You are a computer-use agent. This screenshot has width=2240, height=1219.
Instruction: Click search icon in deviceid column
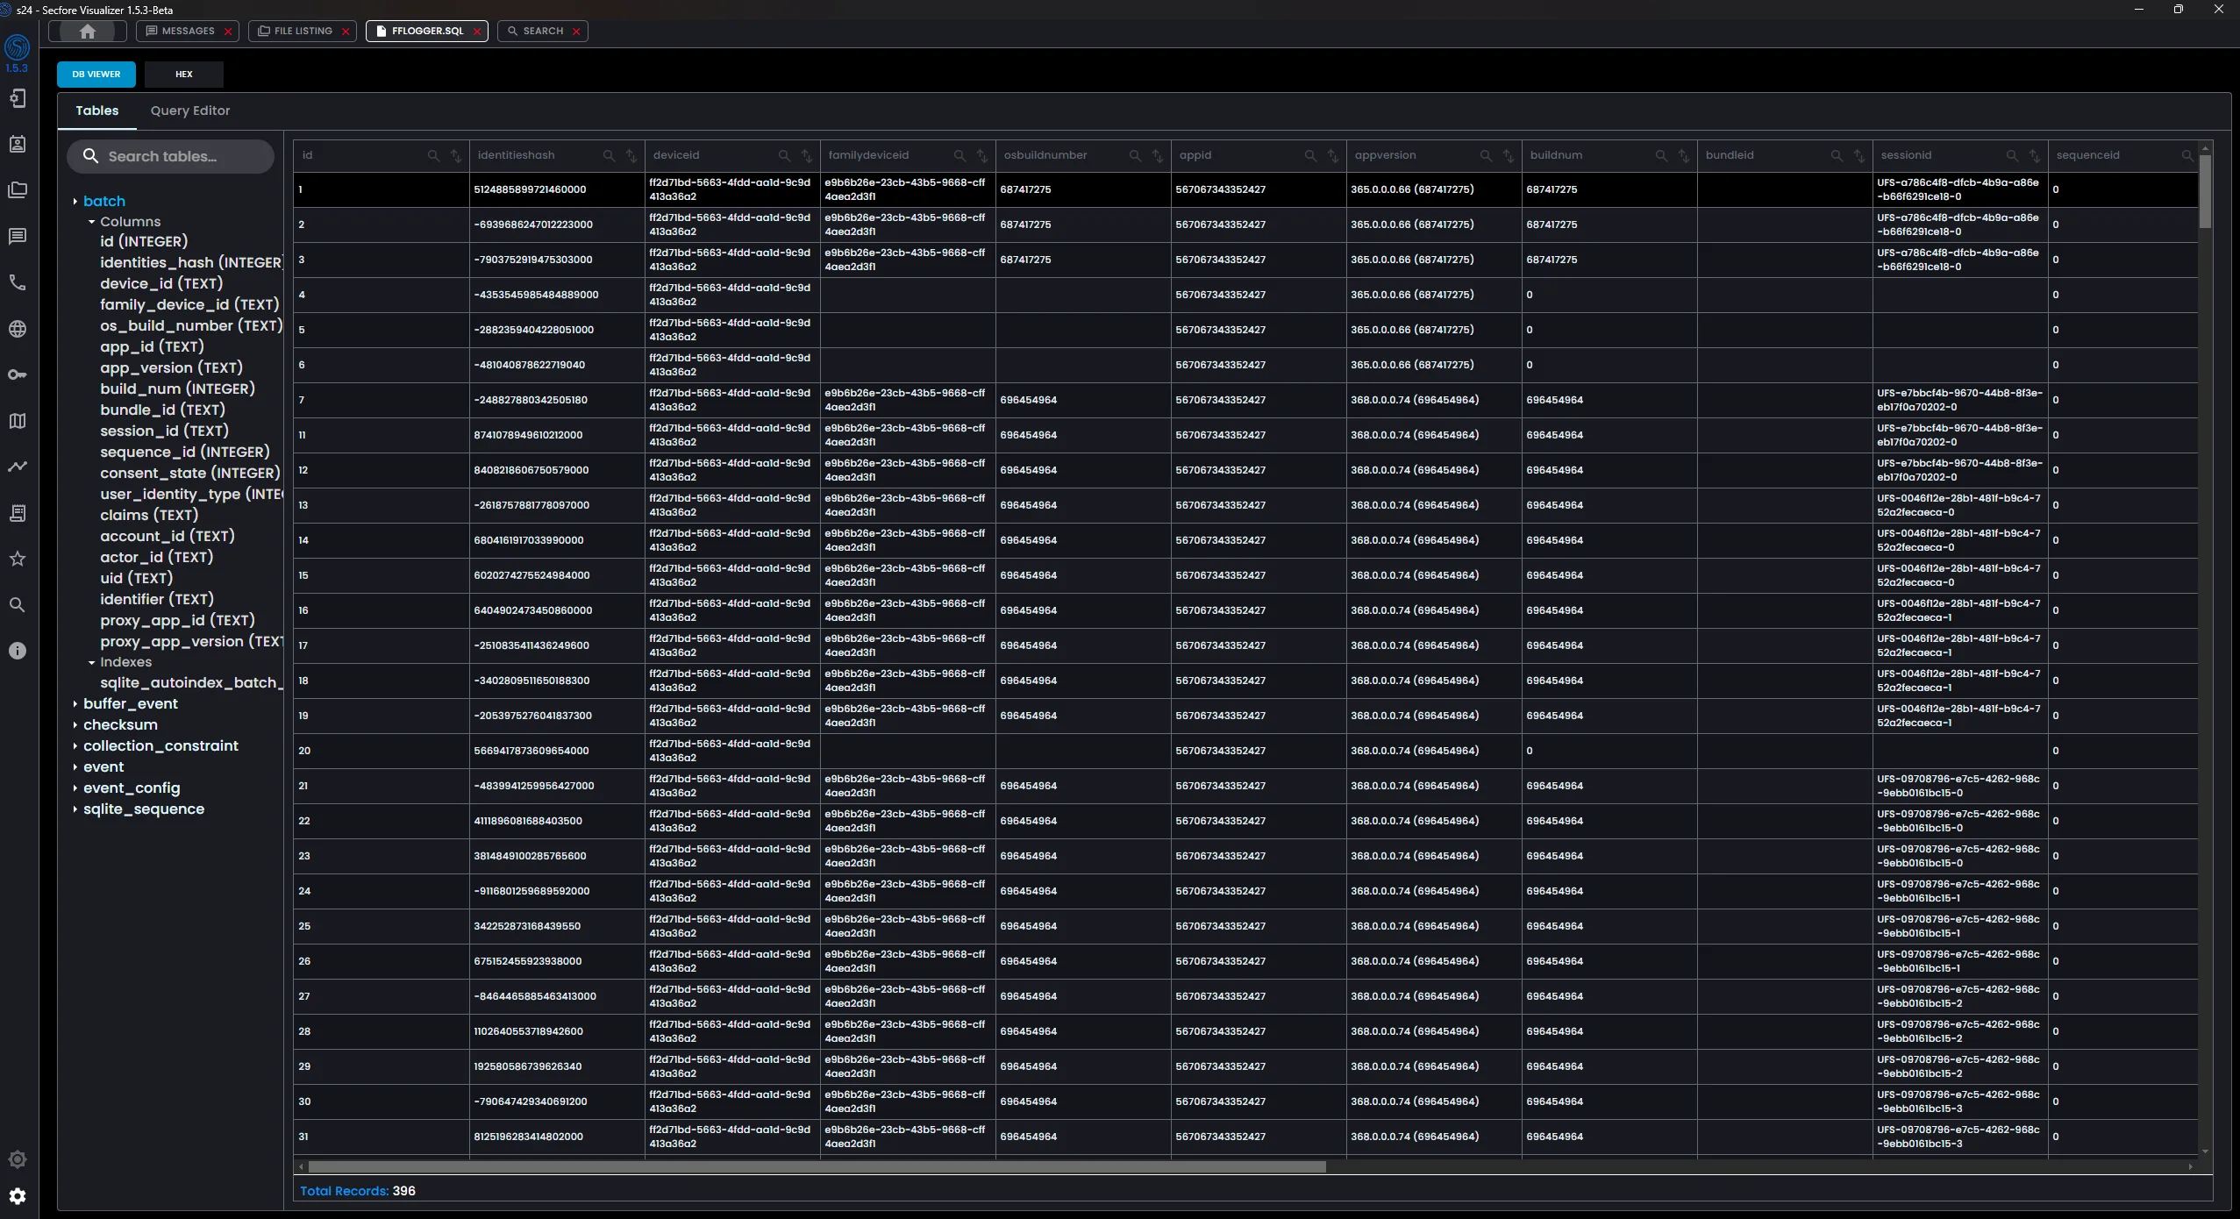pos(784,156)
